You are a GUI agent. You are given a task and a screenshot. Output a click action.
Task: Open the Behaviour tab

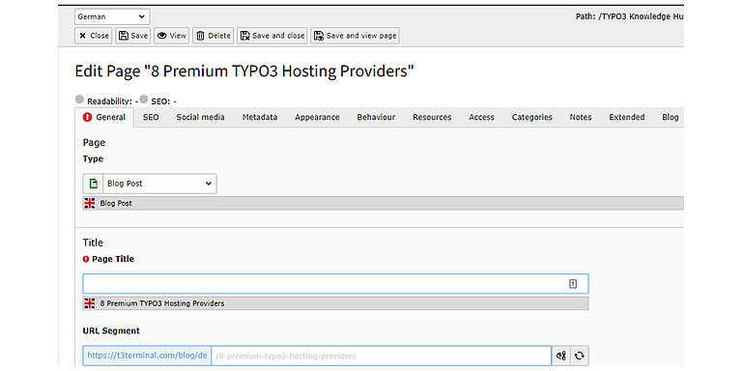[376, 117]
